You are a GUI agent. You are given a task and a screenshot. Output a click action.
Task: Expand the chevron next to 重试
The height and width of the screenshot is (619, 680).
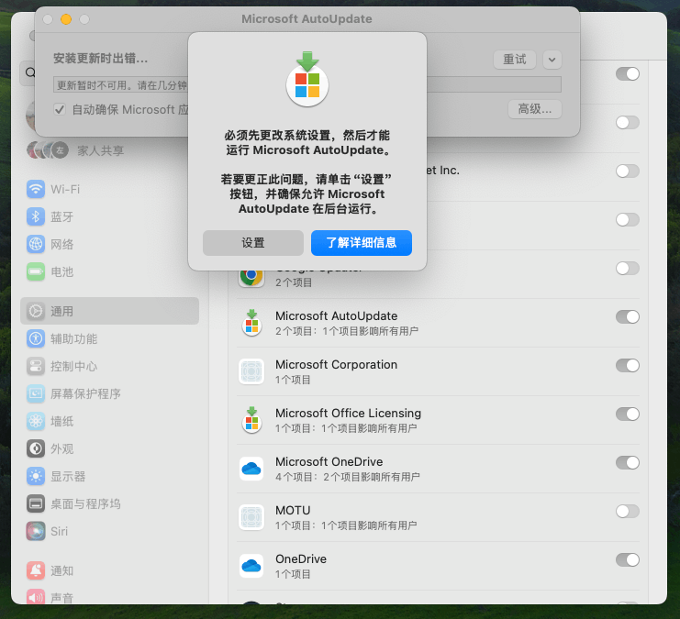[552, 60]
